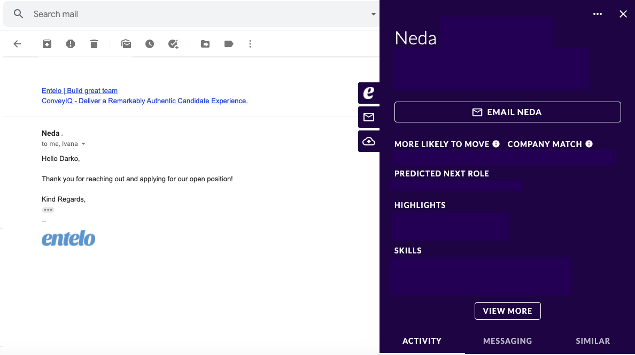Show More Likely to Move info
Screen dimensions: 635x355
[496, 144]
